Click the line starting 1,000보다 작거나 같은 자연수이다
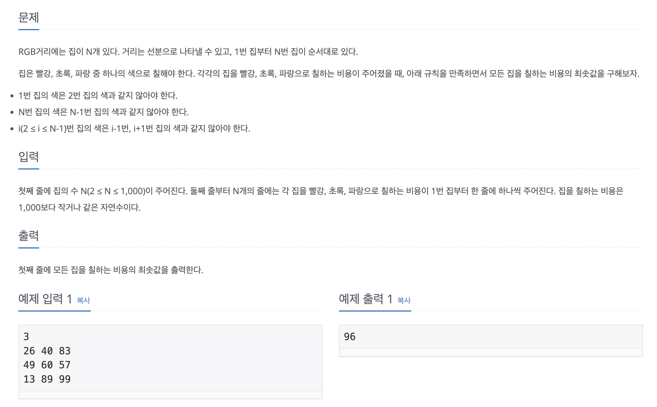 [79, 207]
